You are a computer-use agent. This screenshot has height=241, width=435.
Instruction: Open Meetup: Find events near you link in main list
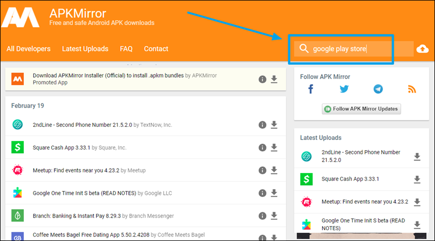point(76,170)
